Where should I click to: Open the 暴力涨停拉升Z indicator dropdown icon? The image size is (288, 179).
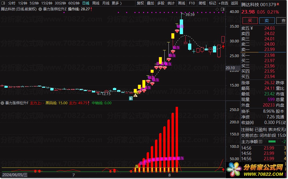click(x=40, y=9)
